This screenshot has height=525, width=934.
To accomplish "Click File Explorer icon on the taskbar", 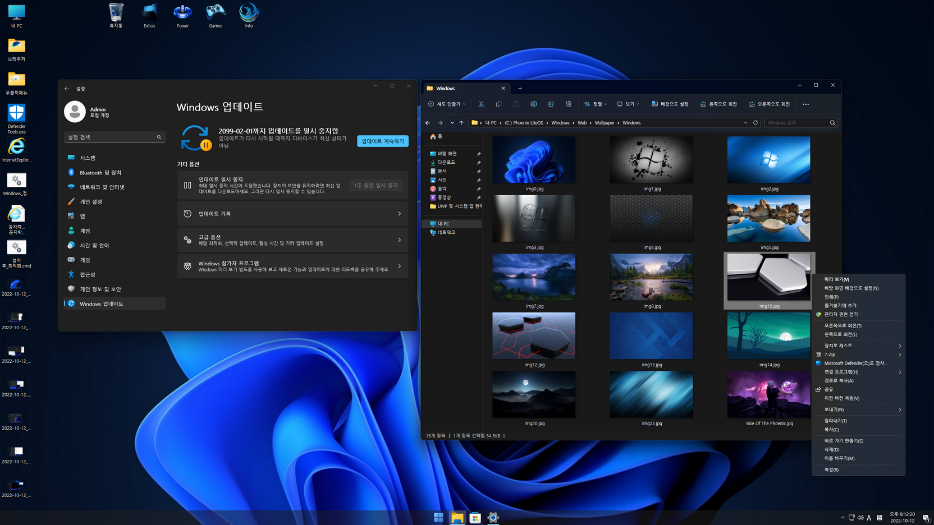I will pyautogui.click(x=457, y=518).
